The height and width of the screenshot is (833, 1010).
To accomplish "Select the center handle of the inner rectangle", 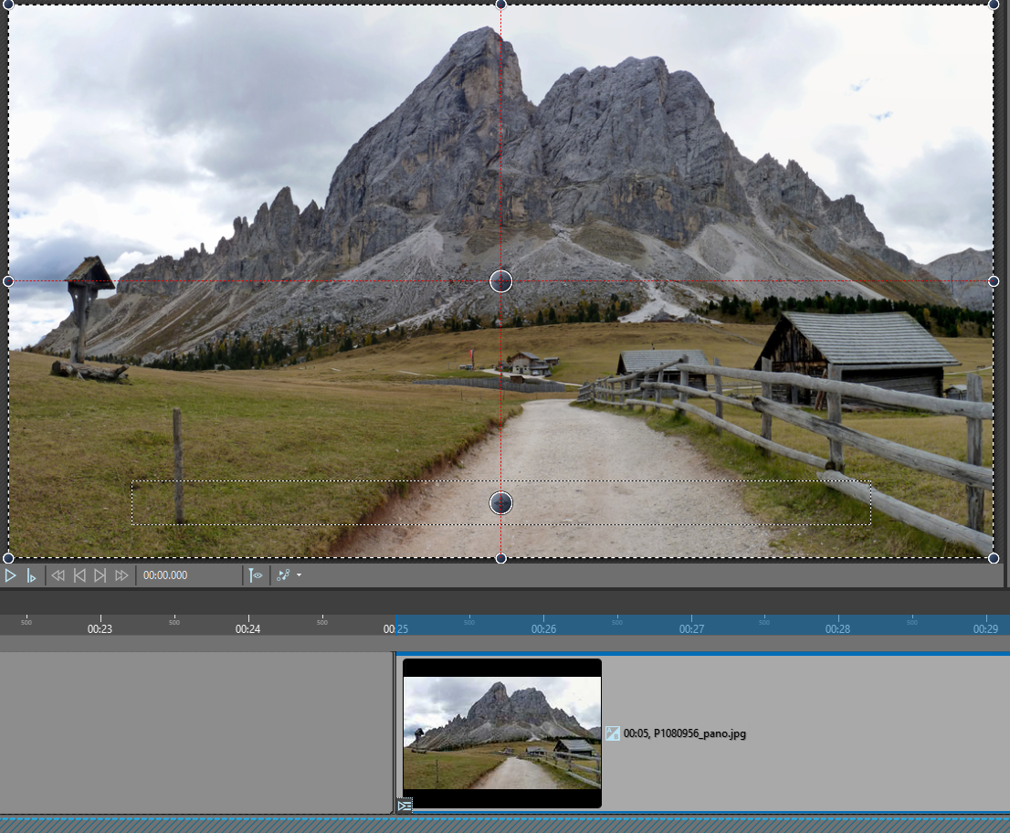I will [x=501, y=502].
